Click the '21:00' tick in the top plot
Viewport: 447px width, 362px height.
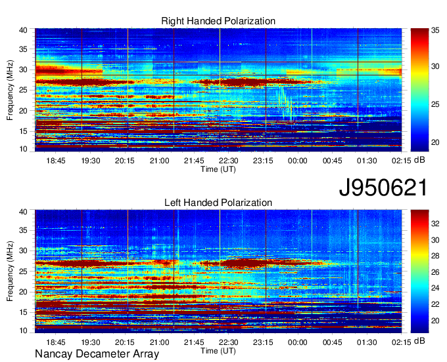(x=159, y=161)
